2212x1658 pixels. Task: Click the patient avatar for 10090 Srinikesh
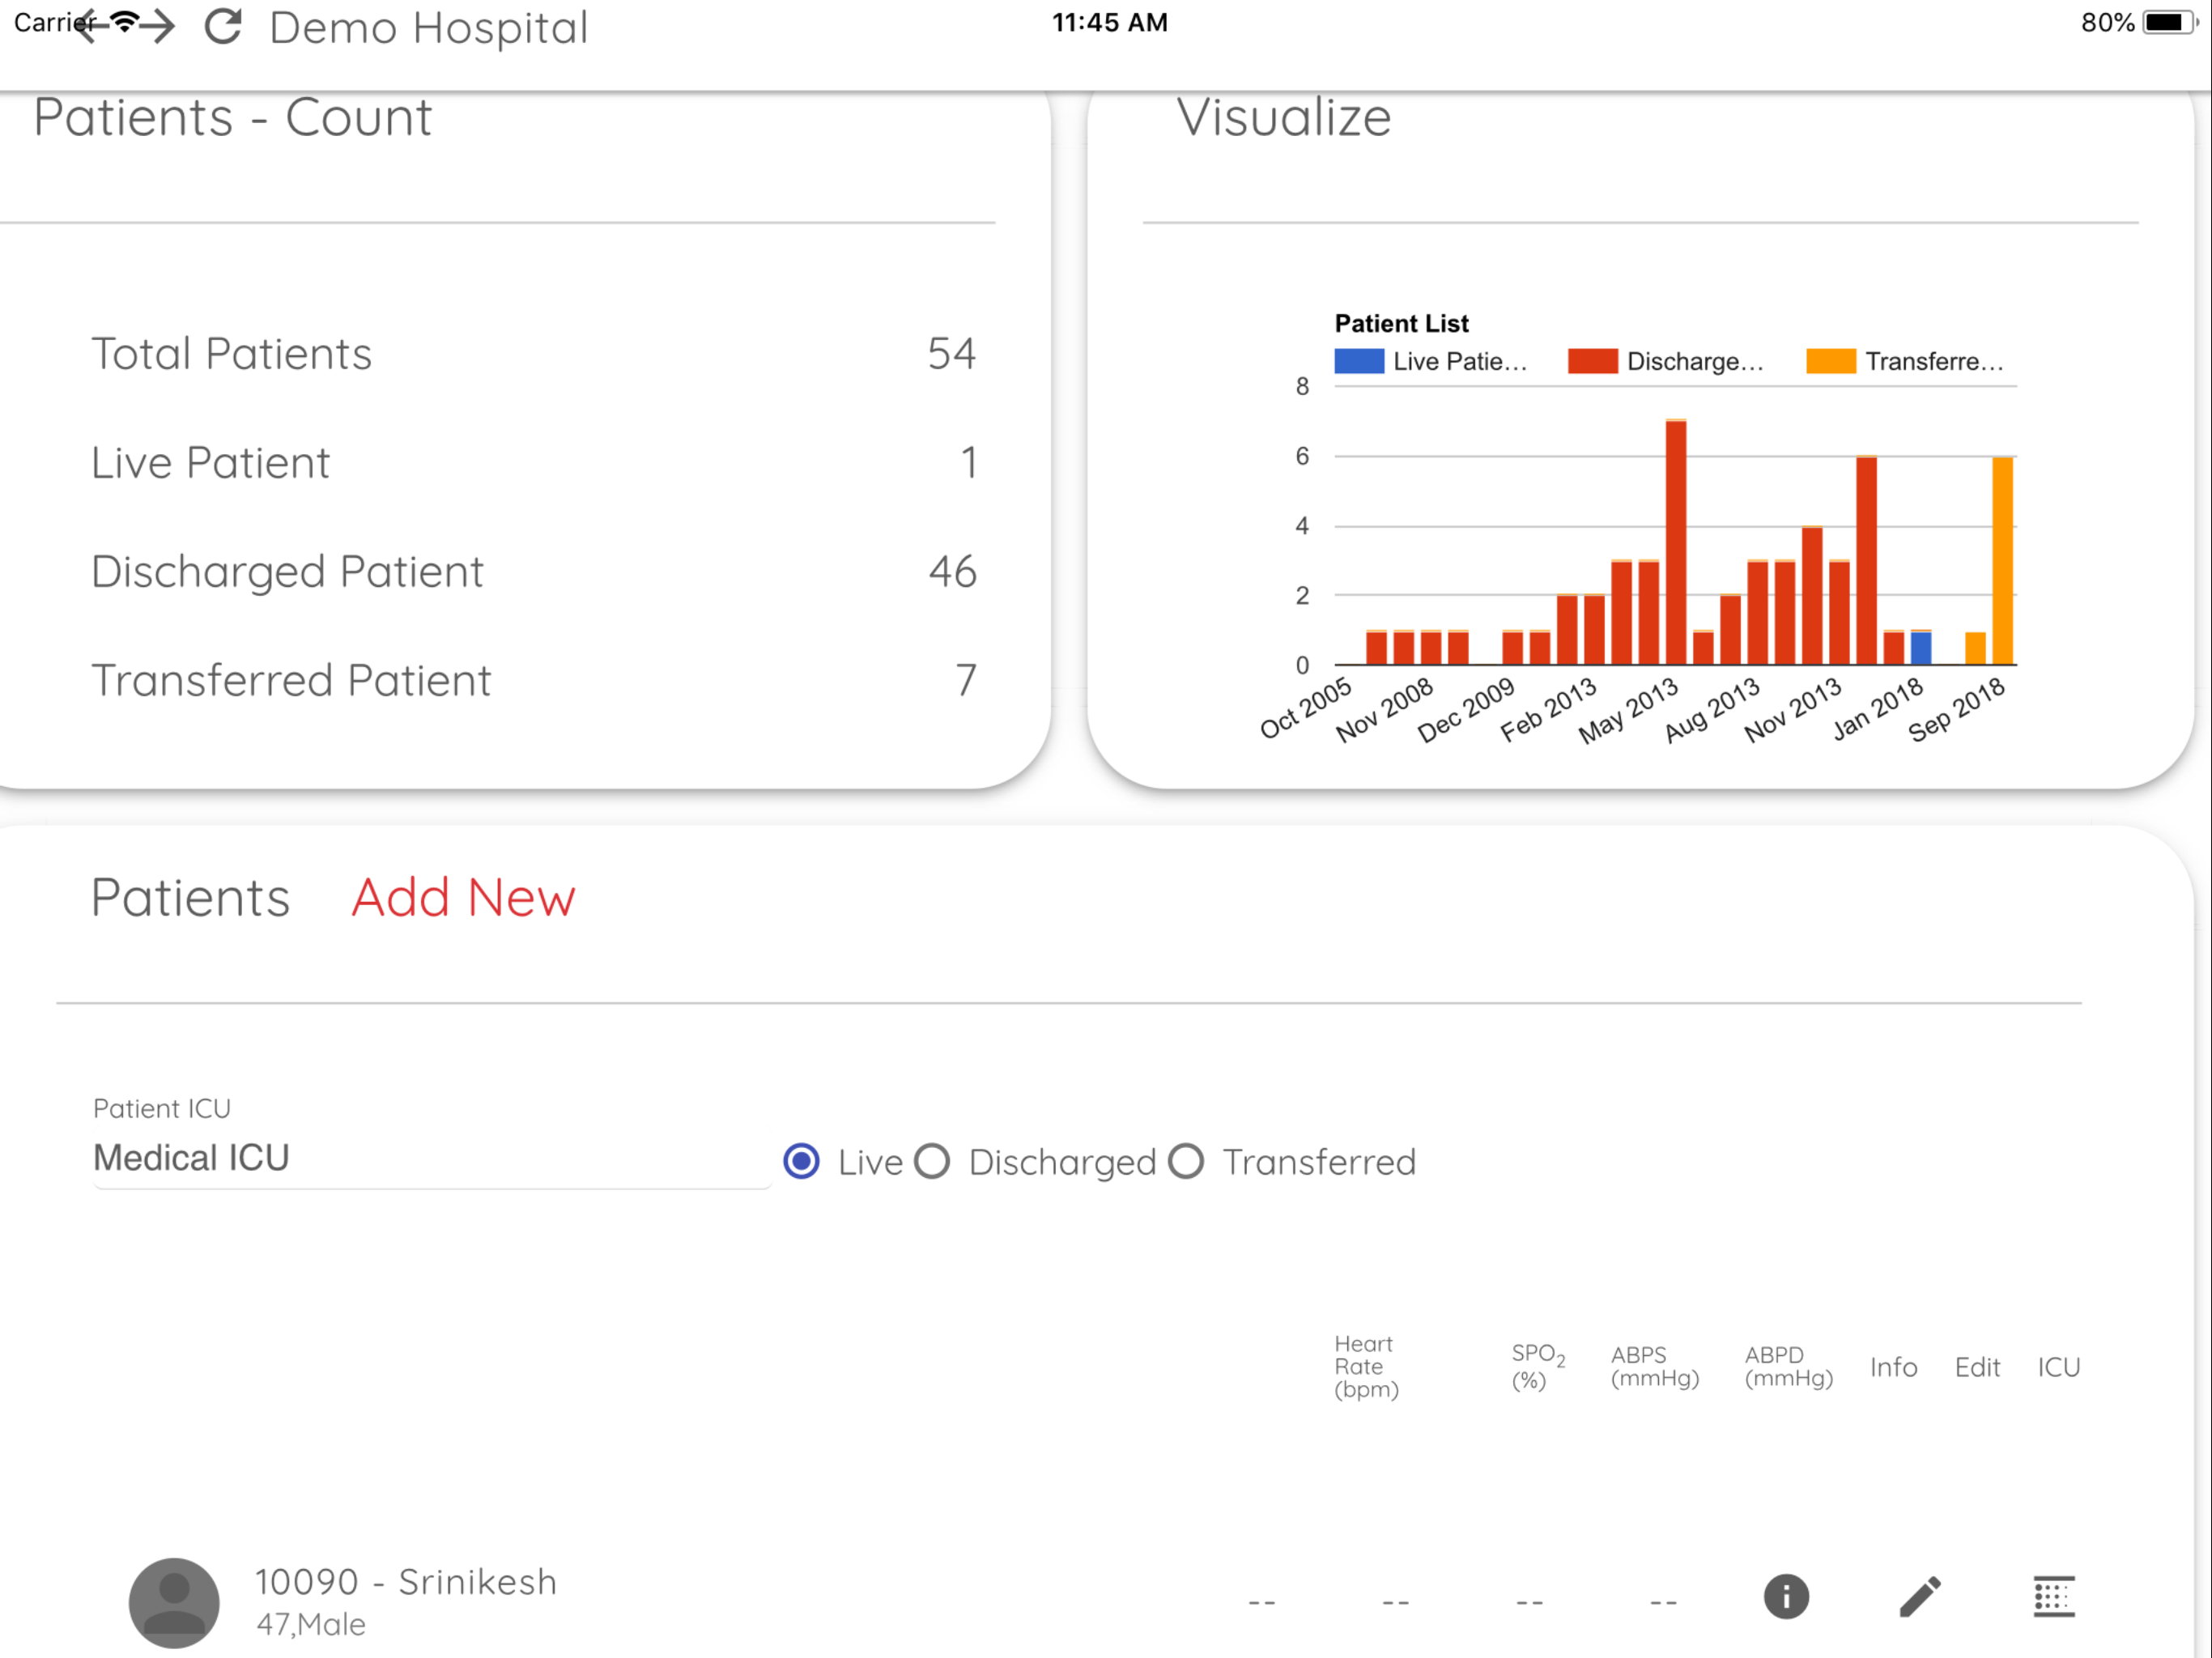174,1601
